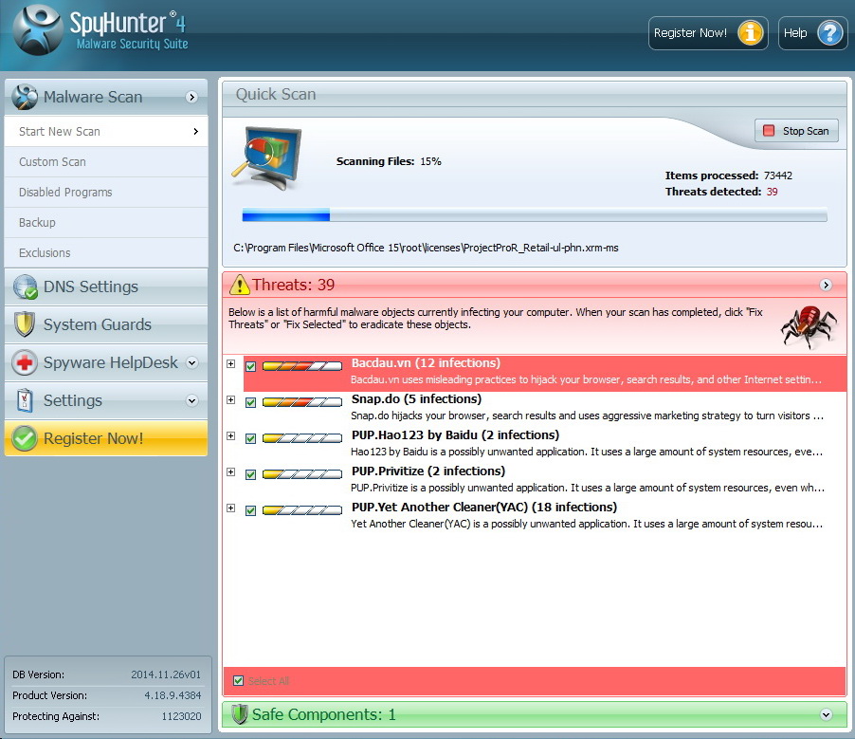
Task: Uncheck the Snap.do threat checkbox
Action: click(x=251, y=402)
